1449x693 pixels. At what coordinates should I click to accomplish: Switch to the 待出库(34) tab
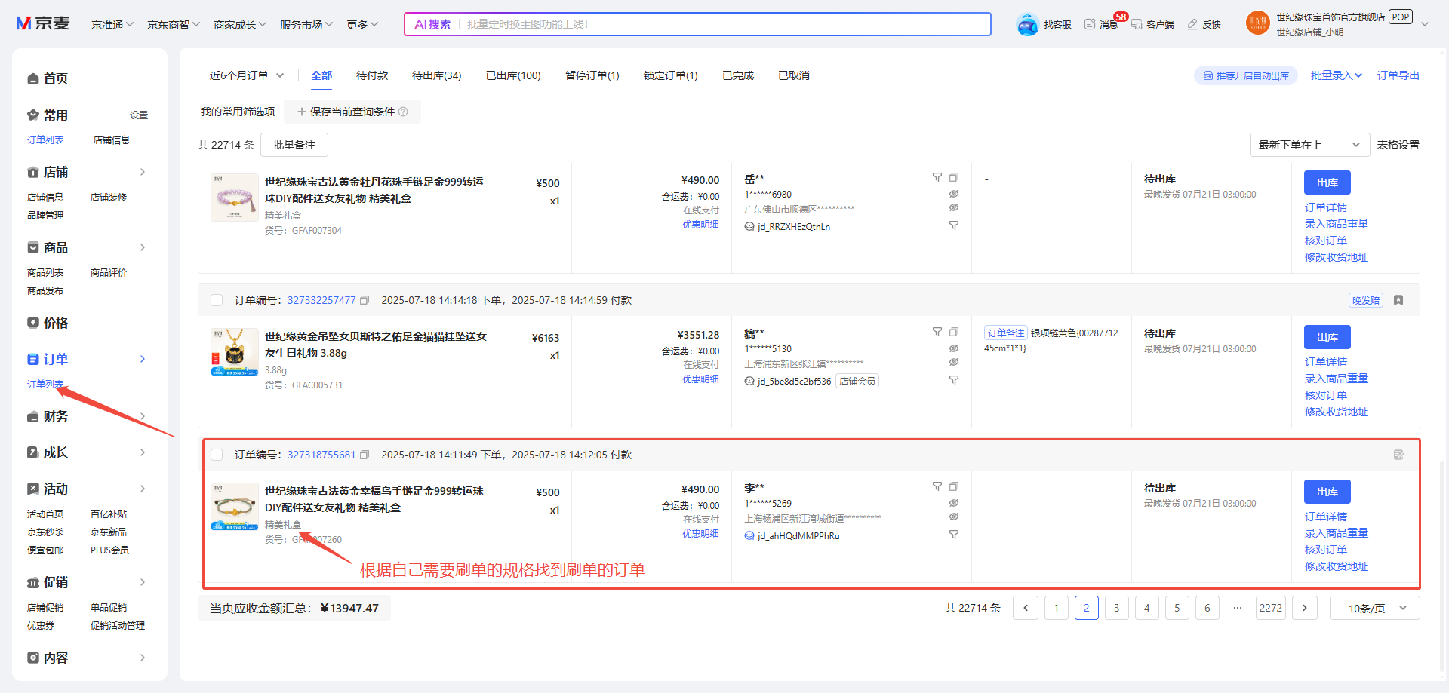436,75
